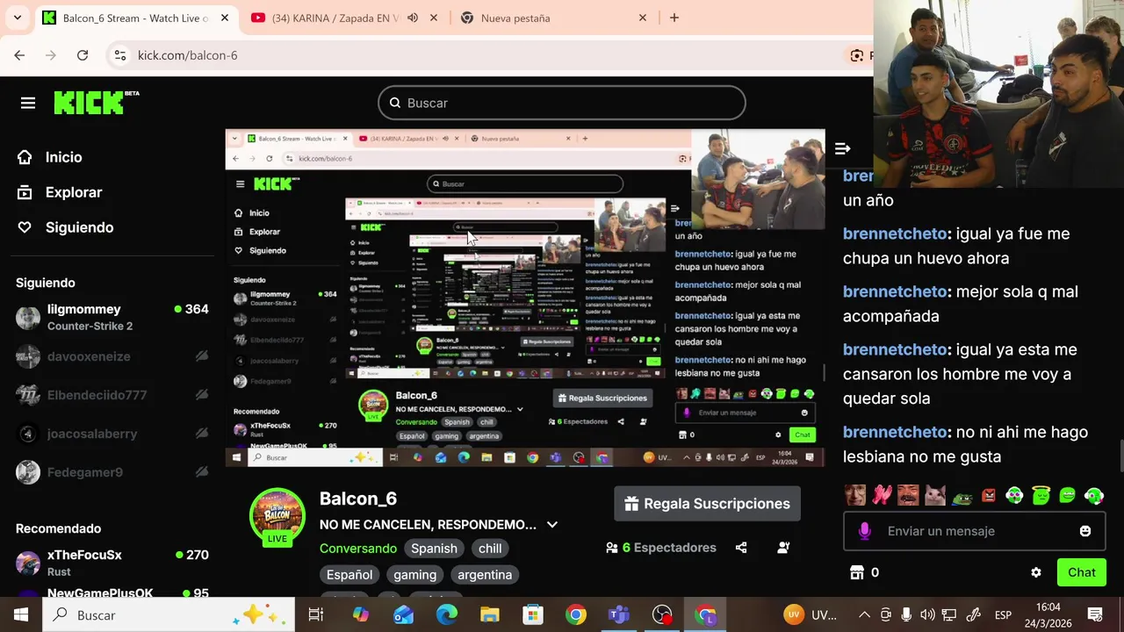This screenshot has width=1124, height=632.
Task: Pick the clapping hands emote
Action: [882, 495]
